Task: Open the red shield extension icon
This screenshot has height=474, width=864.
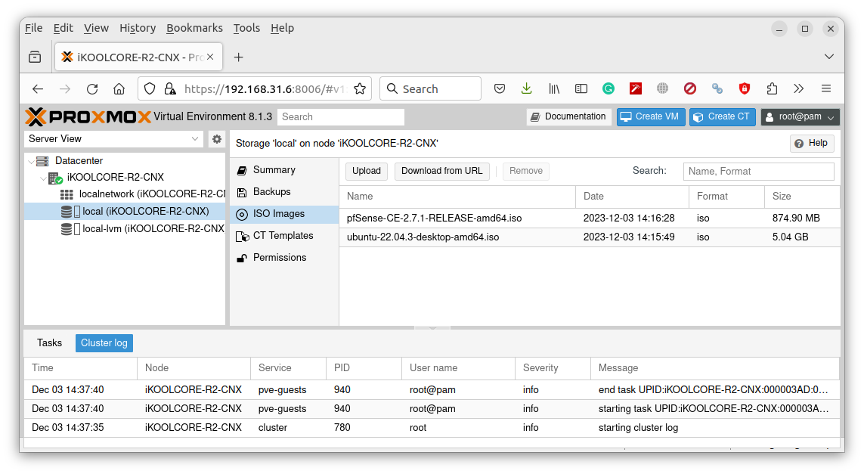Action: [745, 88]
